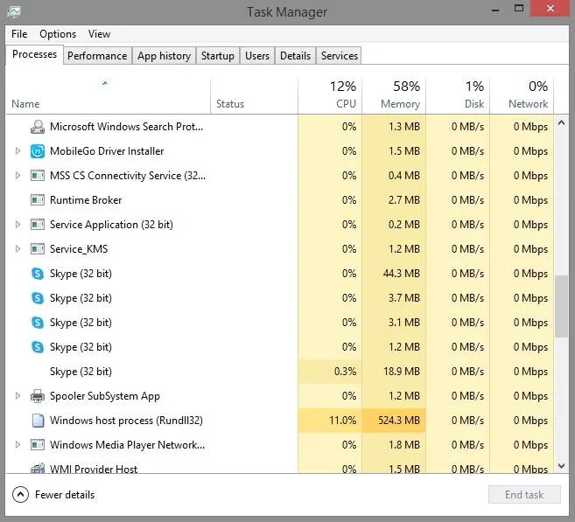575x522 pixels.
Task: Expand the MobileGo Driver Installer group
Action: 18,151
